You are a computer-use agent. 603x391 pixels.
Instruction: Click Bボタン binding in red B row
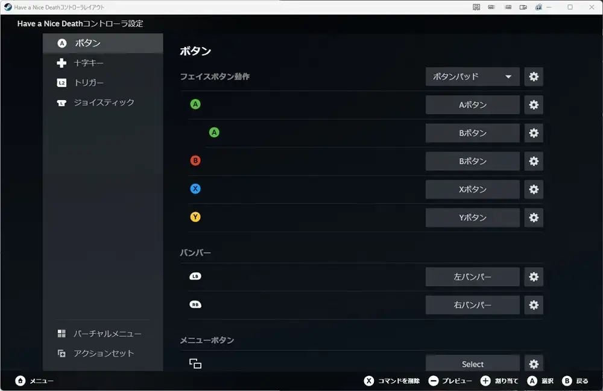coord(472,161)
